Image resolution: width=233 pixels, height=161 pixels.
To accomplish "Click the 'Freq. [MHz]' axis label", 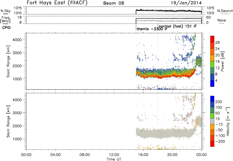I will point(6,20).
